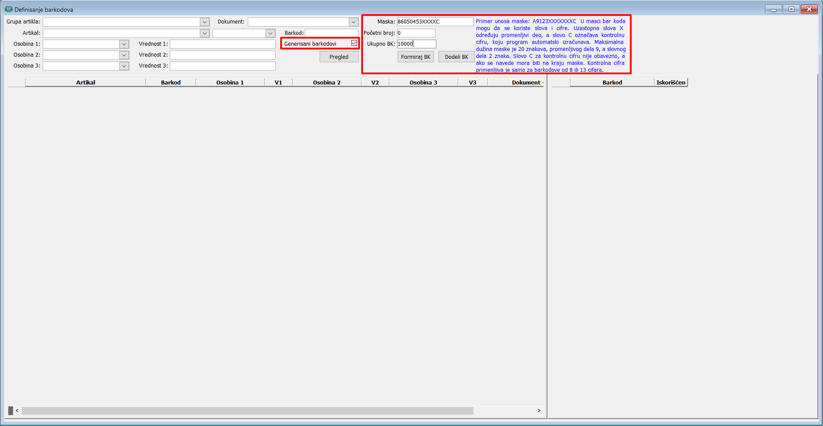Sort by the Artikal column header

[85, 82]
